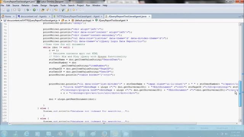This screenshot has height=137, width=244.
Task: Switch to HTTPjQueryReportToolJavaAgent - Agent tab
Action: (x=78, y=16)
